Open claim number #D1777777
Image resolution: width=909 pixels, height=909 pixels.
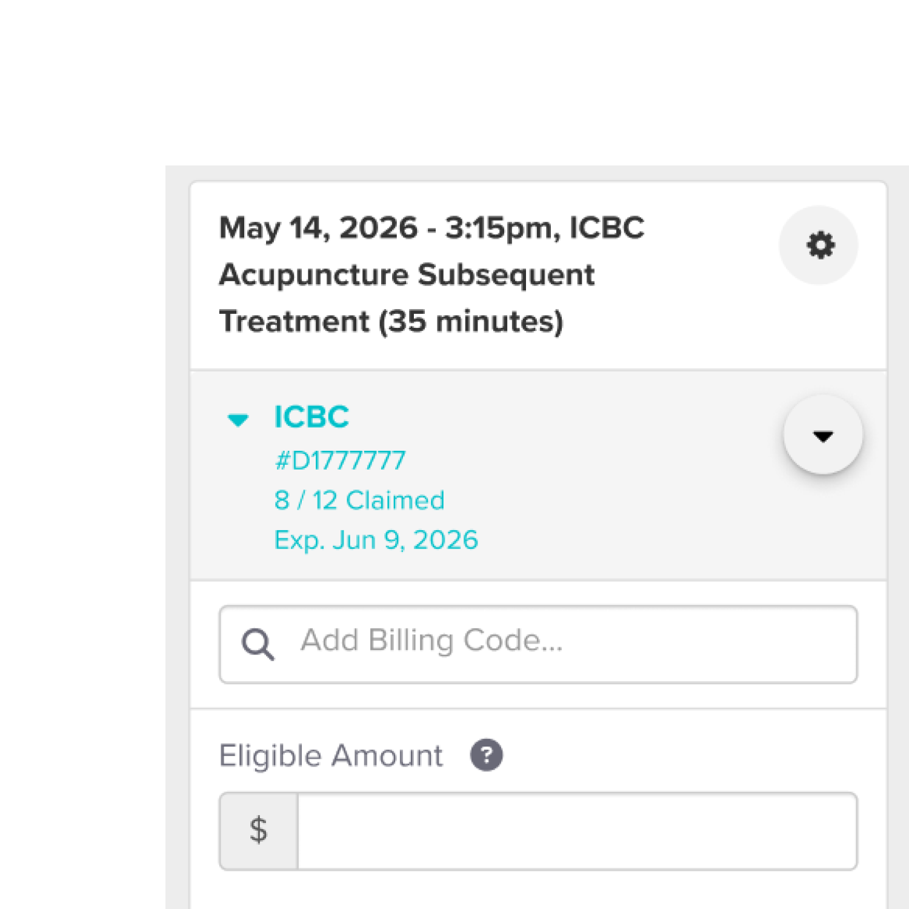[339, 459]
